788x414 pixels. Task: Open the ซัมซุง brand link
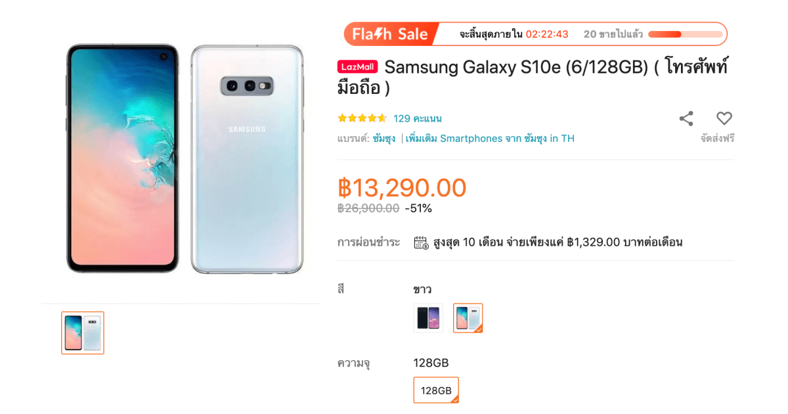click(x=385, y=139)
